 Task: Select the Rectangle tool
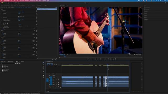point(44,74)
